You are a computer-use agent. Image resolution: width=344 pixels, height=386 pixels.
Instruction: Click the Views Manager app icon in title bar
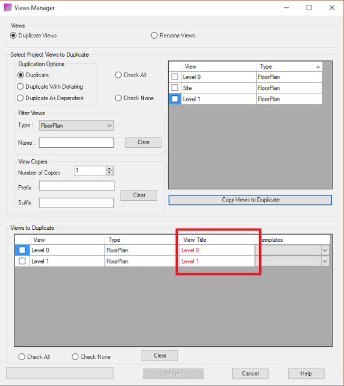click(8, 8)
